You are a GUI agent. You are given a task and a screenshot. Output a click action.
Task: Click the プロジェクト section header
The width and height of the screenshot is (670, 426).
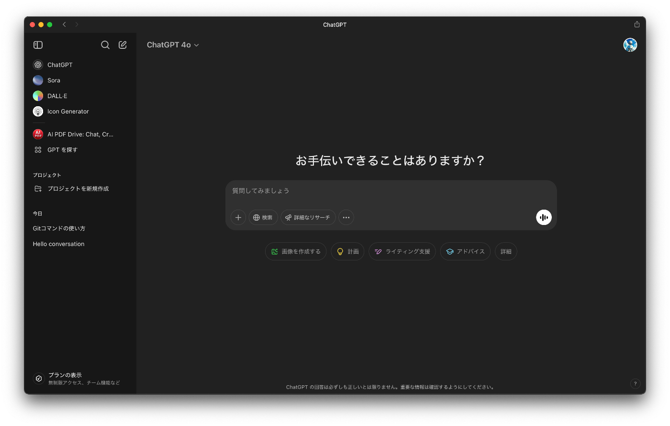coord(47,175)
